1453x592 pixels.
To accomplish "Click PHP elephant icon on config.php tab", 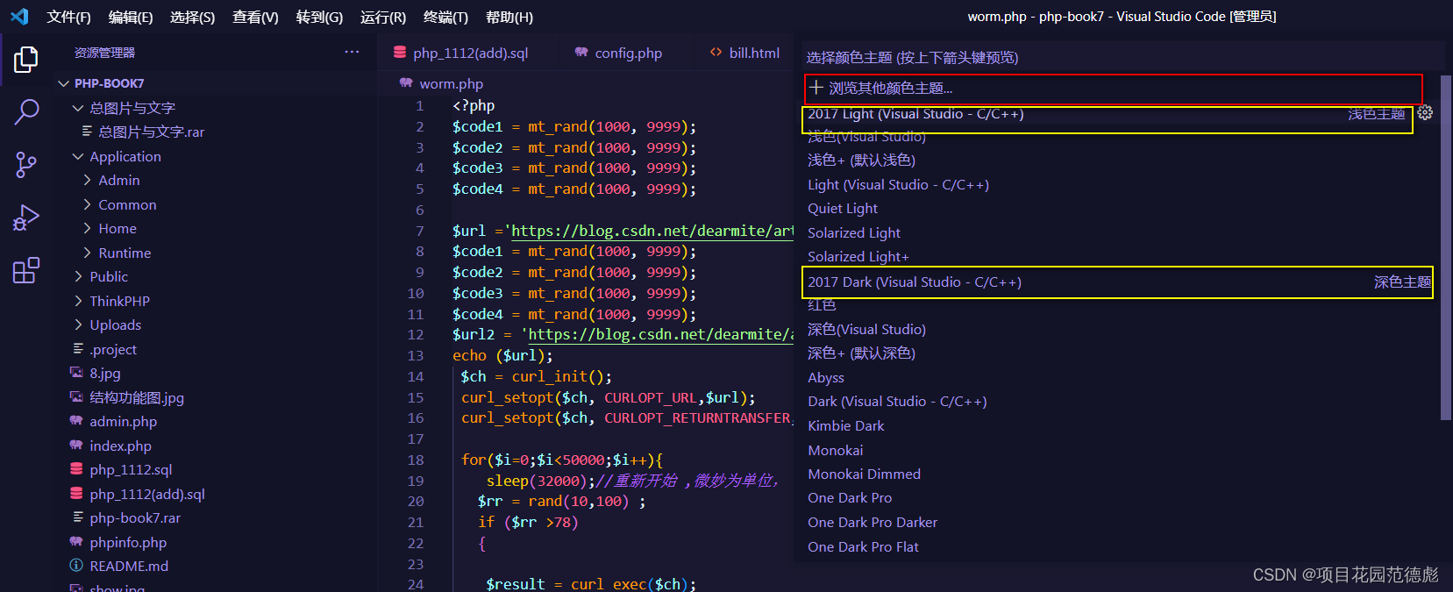I will (x=581, y=53).
